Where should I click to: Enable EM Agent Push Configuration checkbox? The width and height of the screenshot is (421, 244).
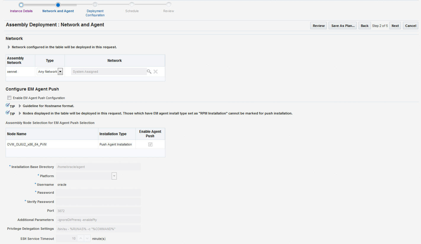click(x=9, y=98)
